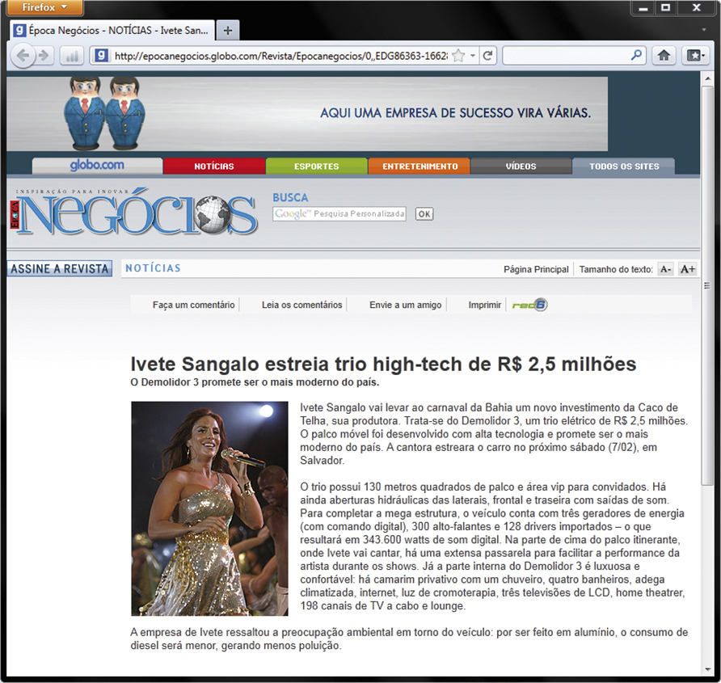
Task: Open the NOTÍCIAS red navigation tab
Action: (x=214, y=166)
